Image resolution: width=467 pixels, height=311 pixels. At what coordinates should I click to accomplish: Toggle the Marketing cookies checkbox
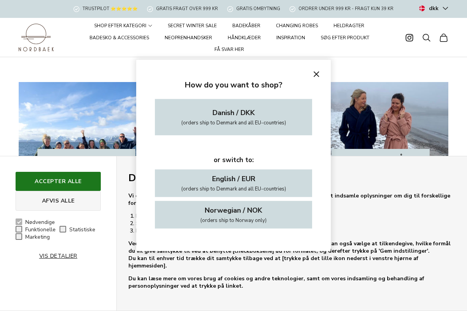[x=19, y=236]
